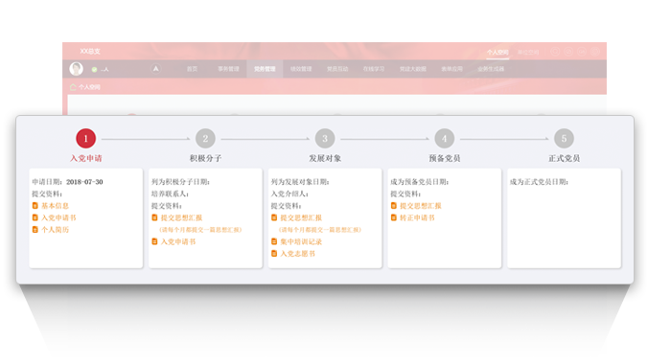Click the user avatar picture
This screenshot has height=364, width=648.
pos(76,69)
